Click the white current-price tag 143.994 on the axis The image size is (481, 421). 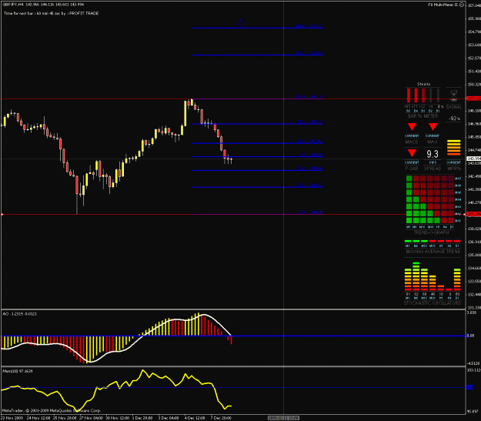click(x=473, y=159)
